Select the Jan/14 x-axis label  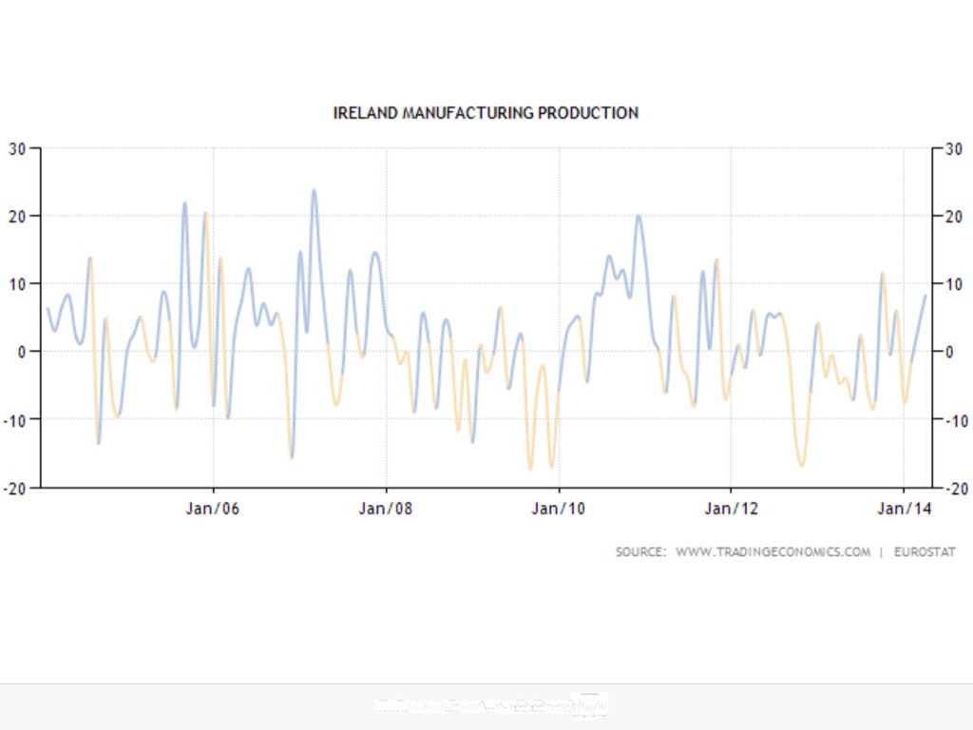pos(904,509)
